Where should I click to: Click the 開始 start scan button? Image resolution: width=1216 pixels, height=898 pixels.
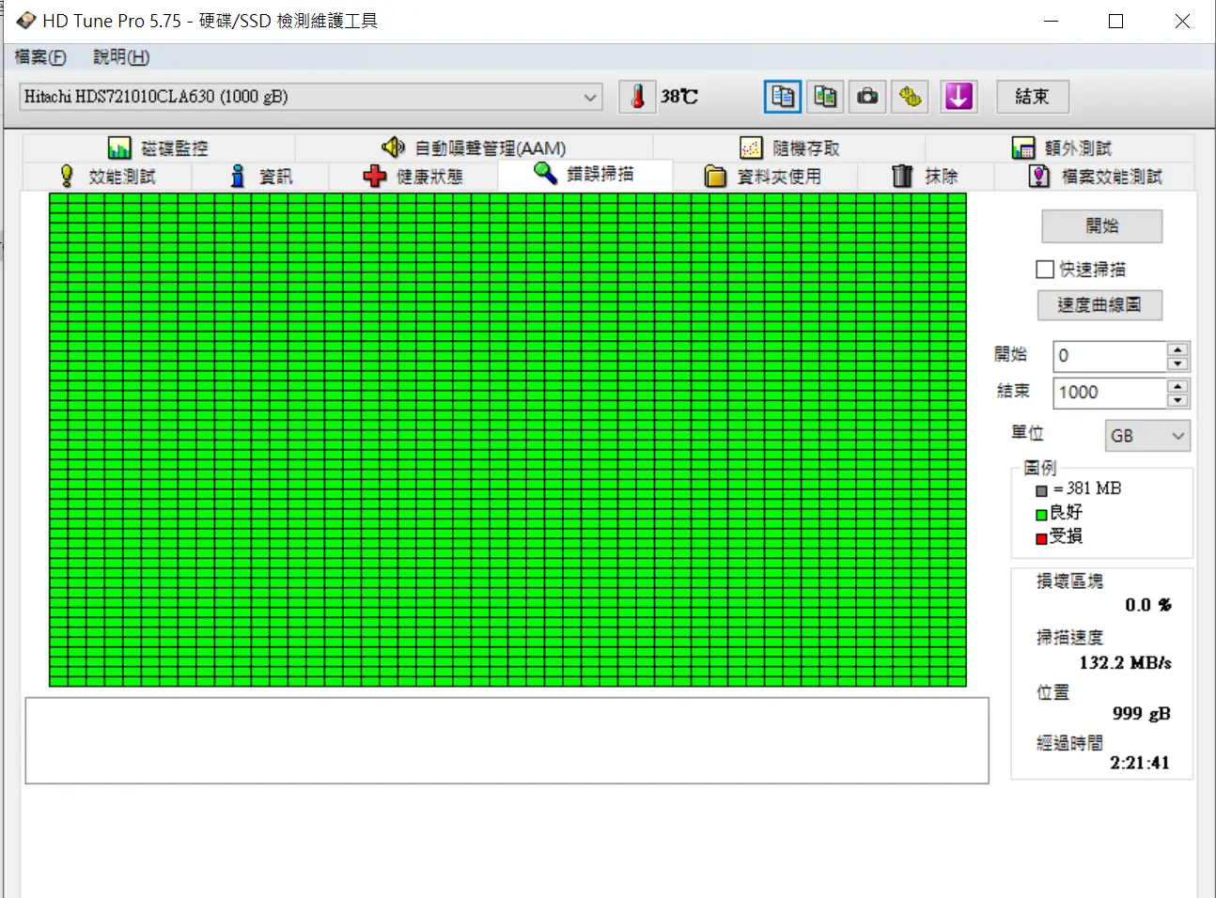click(1102, 226)
